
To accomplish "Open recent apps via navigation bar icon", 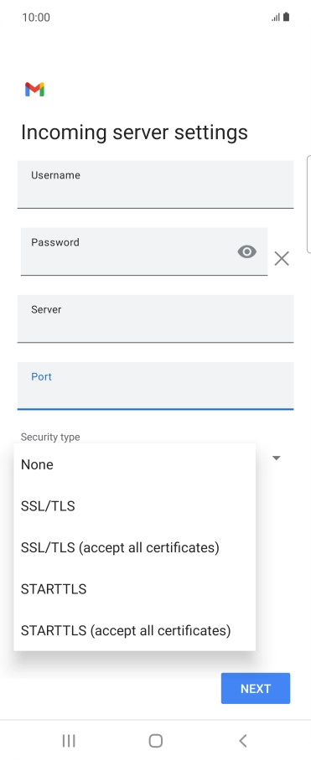I will pyautogui.click(x=69, y=740).
